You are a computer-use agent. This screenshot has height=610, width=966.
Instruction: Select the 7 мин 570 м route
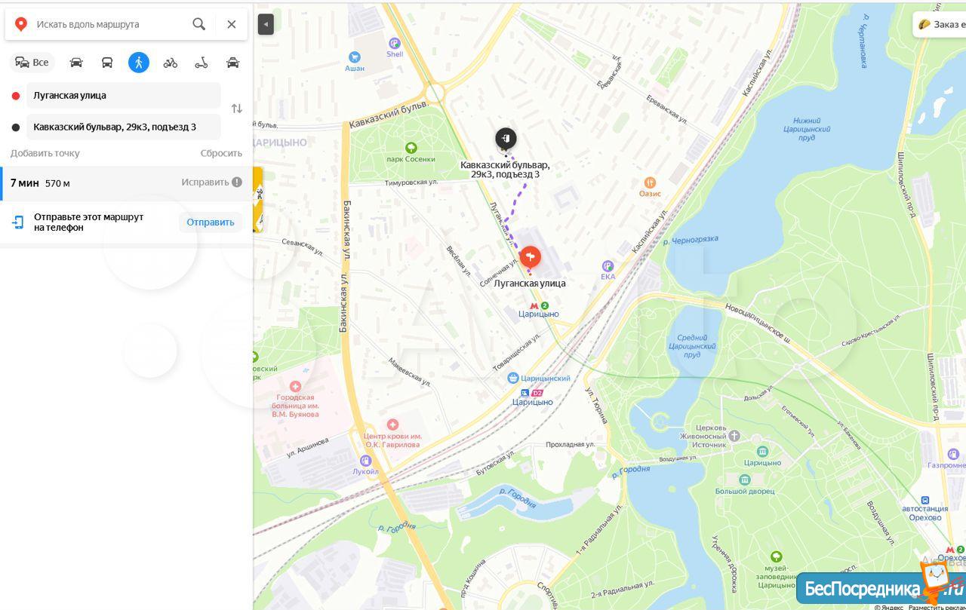(127, 183)
